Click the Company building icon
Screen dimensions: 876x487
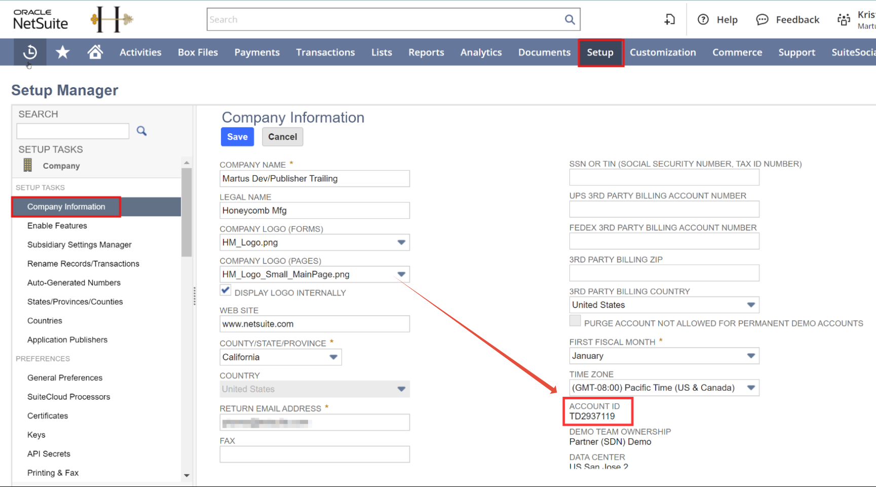click(28, 165)
